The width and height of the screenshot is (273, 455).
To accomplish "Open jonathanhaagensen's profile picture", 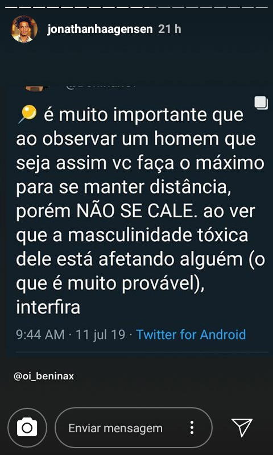I will pyautogui.click(x=24, y=29).
